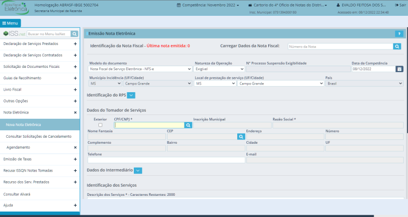Open Local de prestação city dropdown
This screenshot has height=217, width=408.
tap(281, 84)
